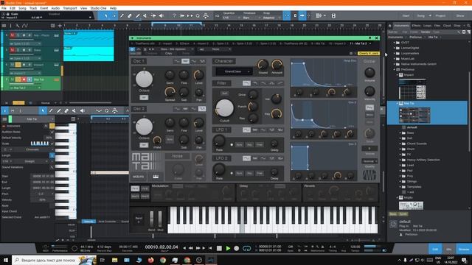Click the Mix button at bottom right
The width and height of the screenshot is (472, 265).
tap(448, 249)
